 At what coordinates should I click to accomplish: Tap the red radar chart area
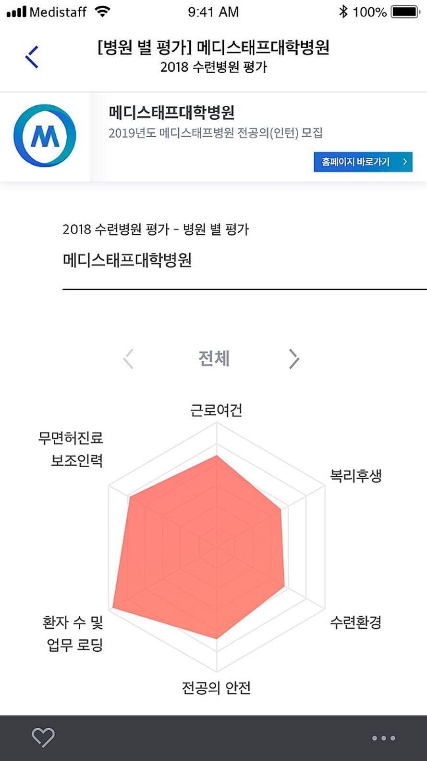pos(202,548)
